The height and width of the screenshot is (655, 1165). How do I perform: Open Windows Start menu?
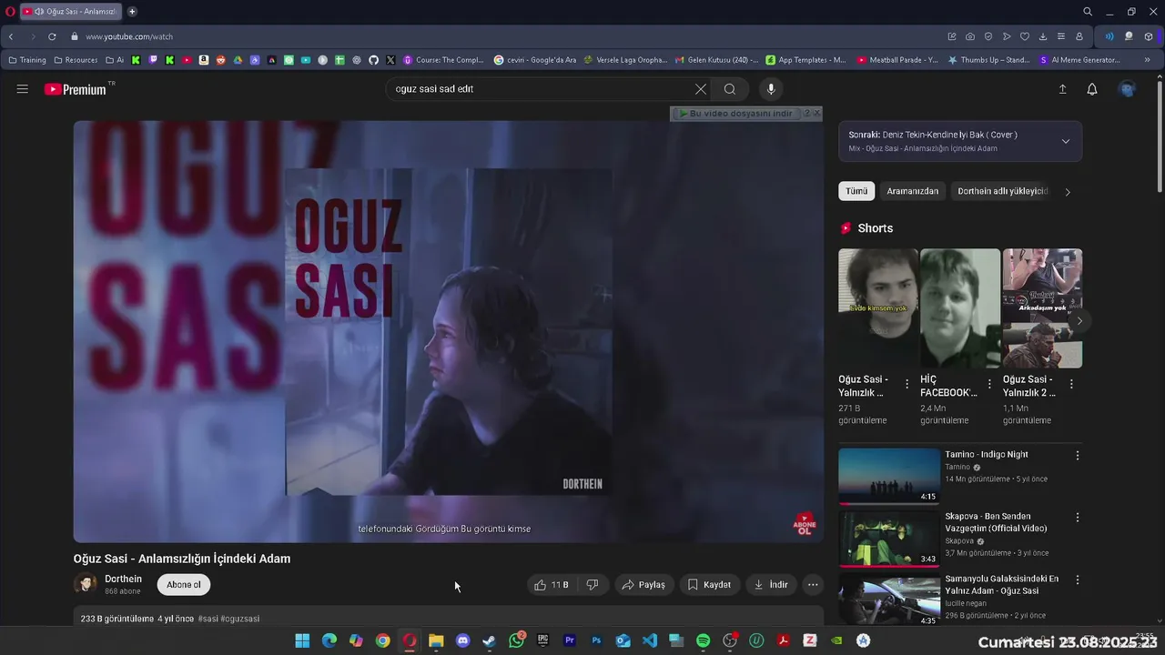(x=302, y=640)
